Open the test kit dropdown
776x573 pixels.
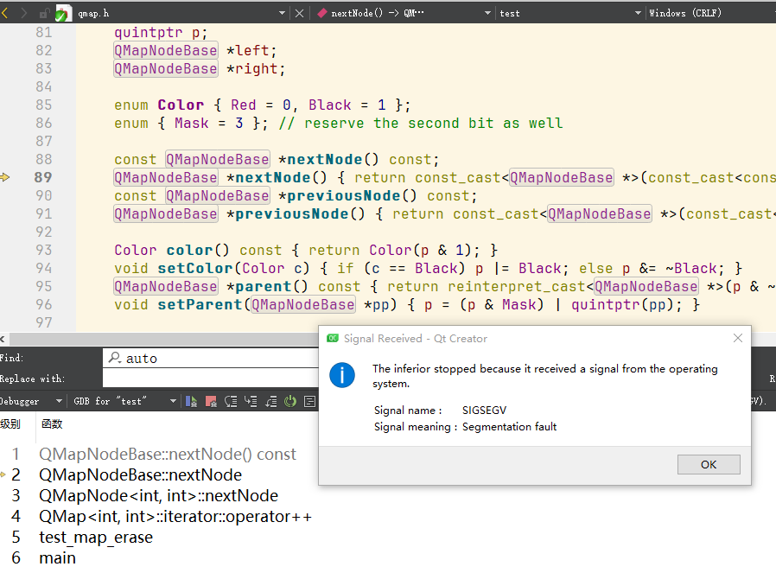[638, 13]
